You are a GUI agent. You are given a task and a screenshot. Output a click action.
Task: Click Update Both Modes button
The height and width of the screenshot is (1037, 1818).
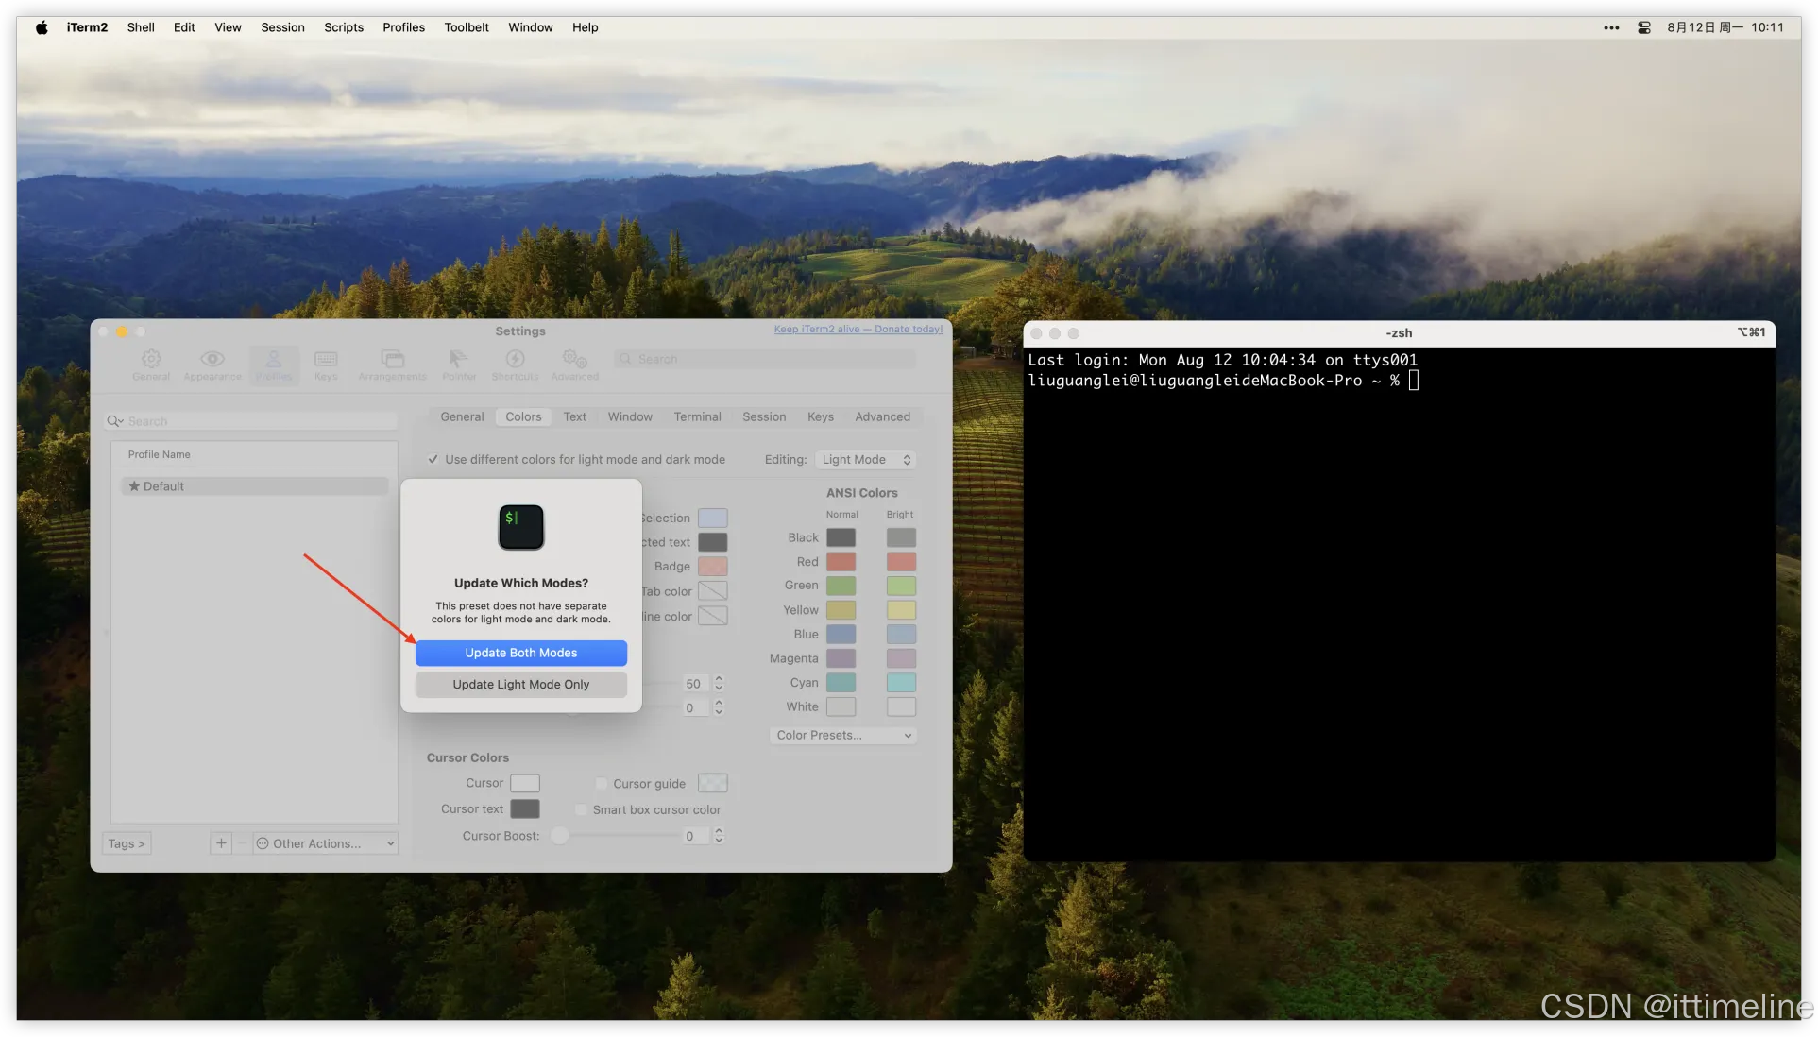click(x=520, y=654)
